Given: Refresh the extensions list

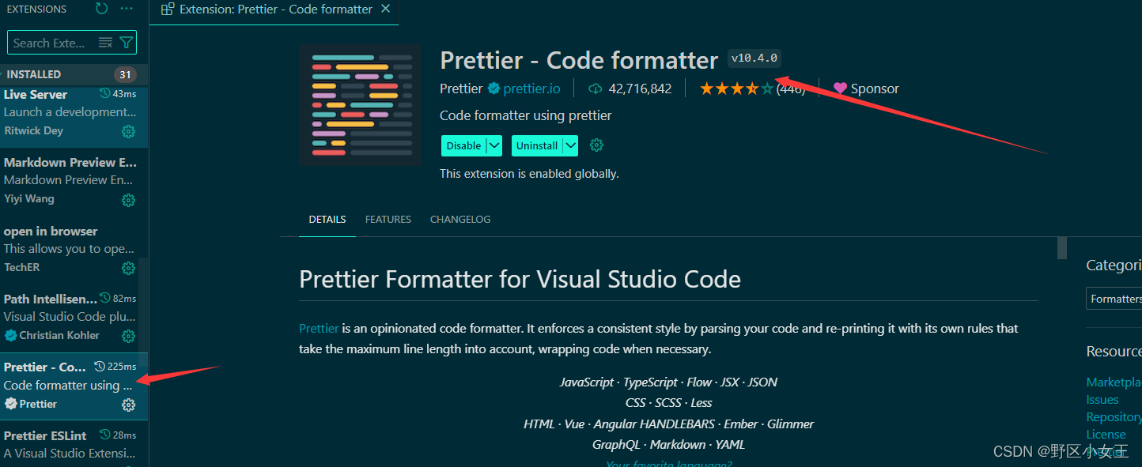Looking at the screenshot, I should (x=101, y=9).
